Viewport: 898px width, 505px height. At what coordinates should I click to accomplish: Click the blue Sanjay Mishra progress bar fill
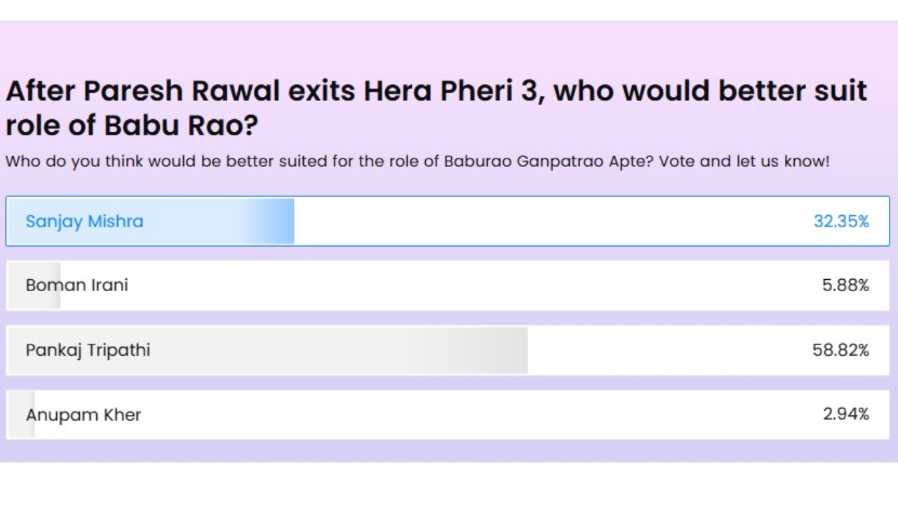point(150,221)
